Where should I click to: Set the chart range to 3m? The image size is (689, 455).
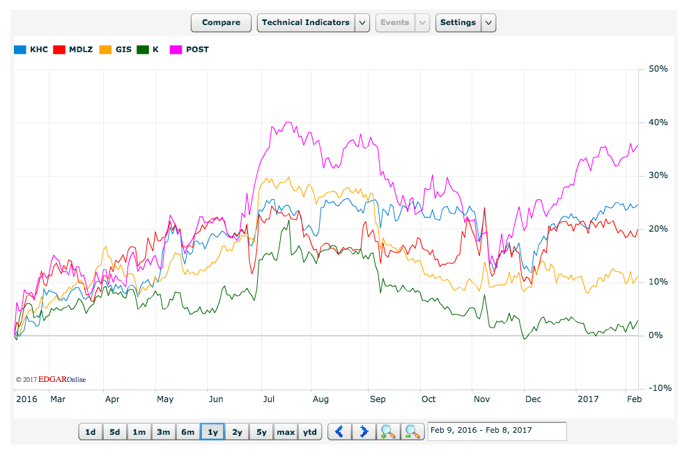coord(164,432)
